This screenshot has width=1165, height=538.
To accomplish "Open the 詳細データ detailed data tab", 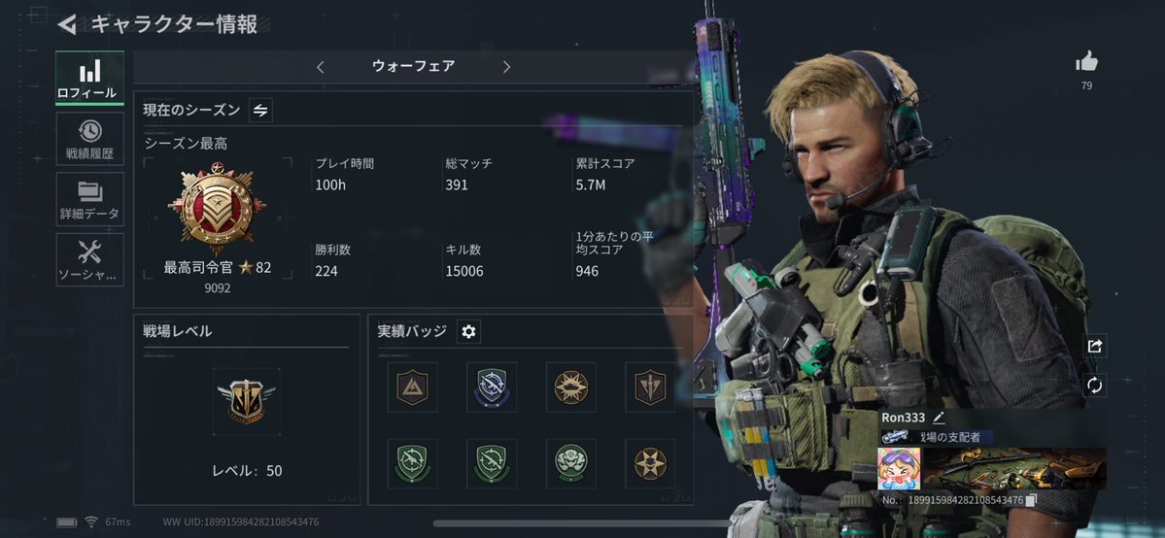I will [x=90, y=199].
